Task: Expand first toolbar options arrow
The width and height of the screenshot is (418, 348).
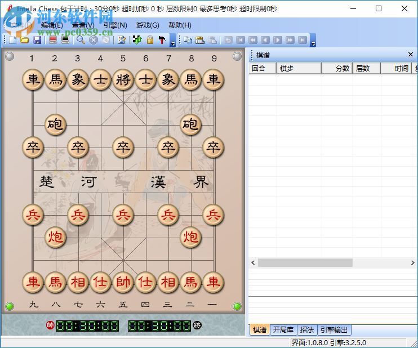Action: pyautogui.click(x=173, y=41)
